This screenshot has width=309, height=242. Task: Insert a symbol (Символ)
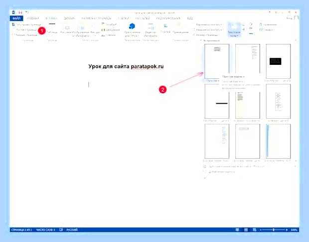[267, 30]
